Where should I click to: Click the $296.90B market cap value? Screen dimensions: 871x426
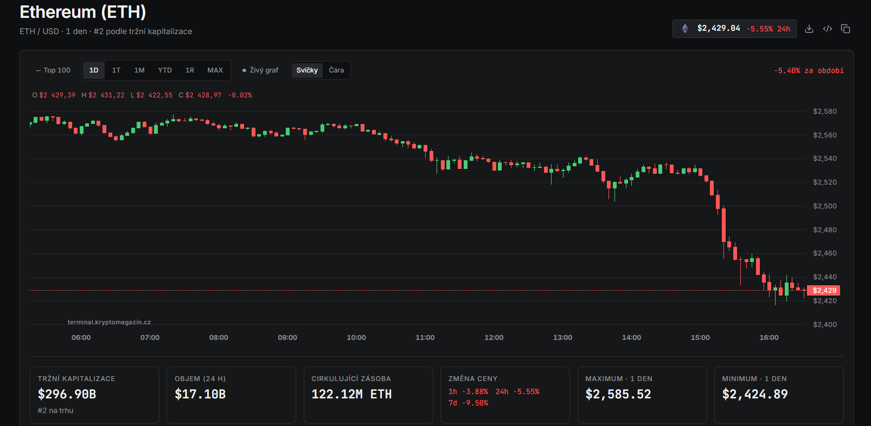pyautogui.click(x=67, y=394)
